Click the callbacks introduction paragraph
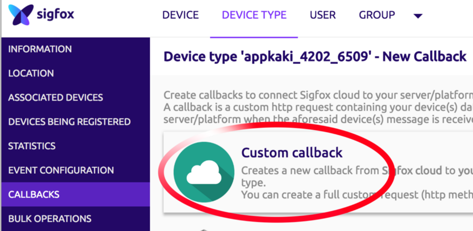The height and width of the screenshot is (231, 473). coord(318,108)
